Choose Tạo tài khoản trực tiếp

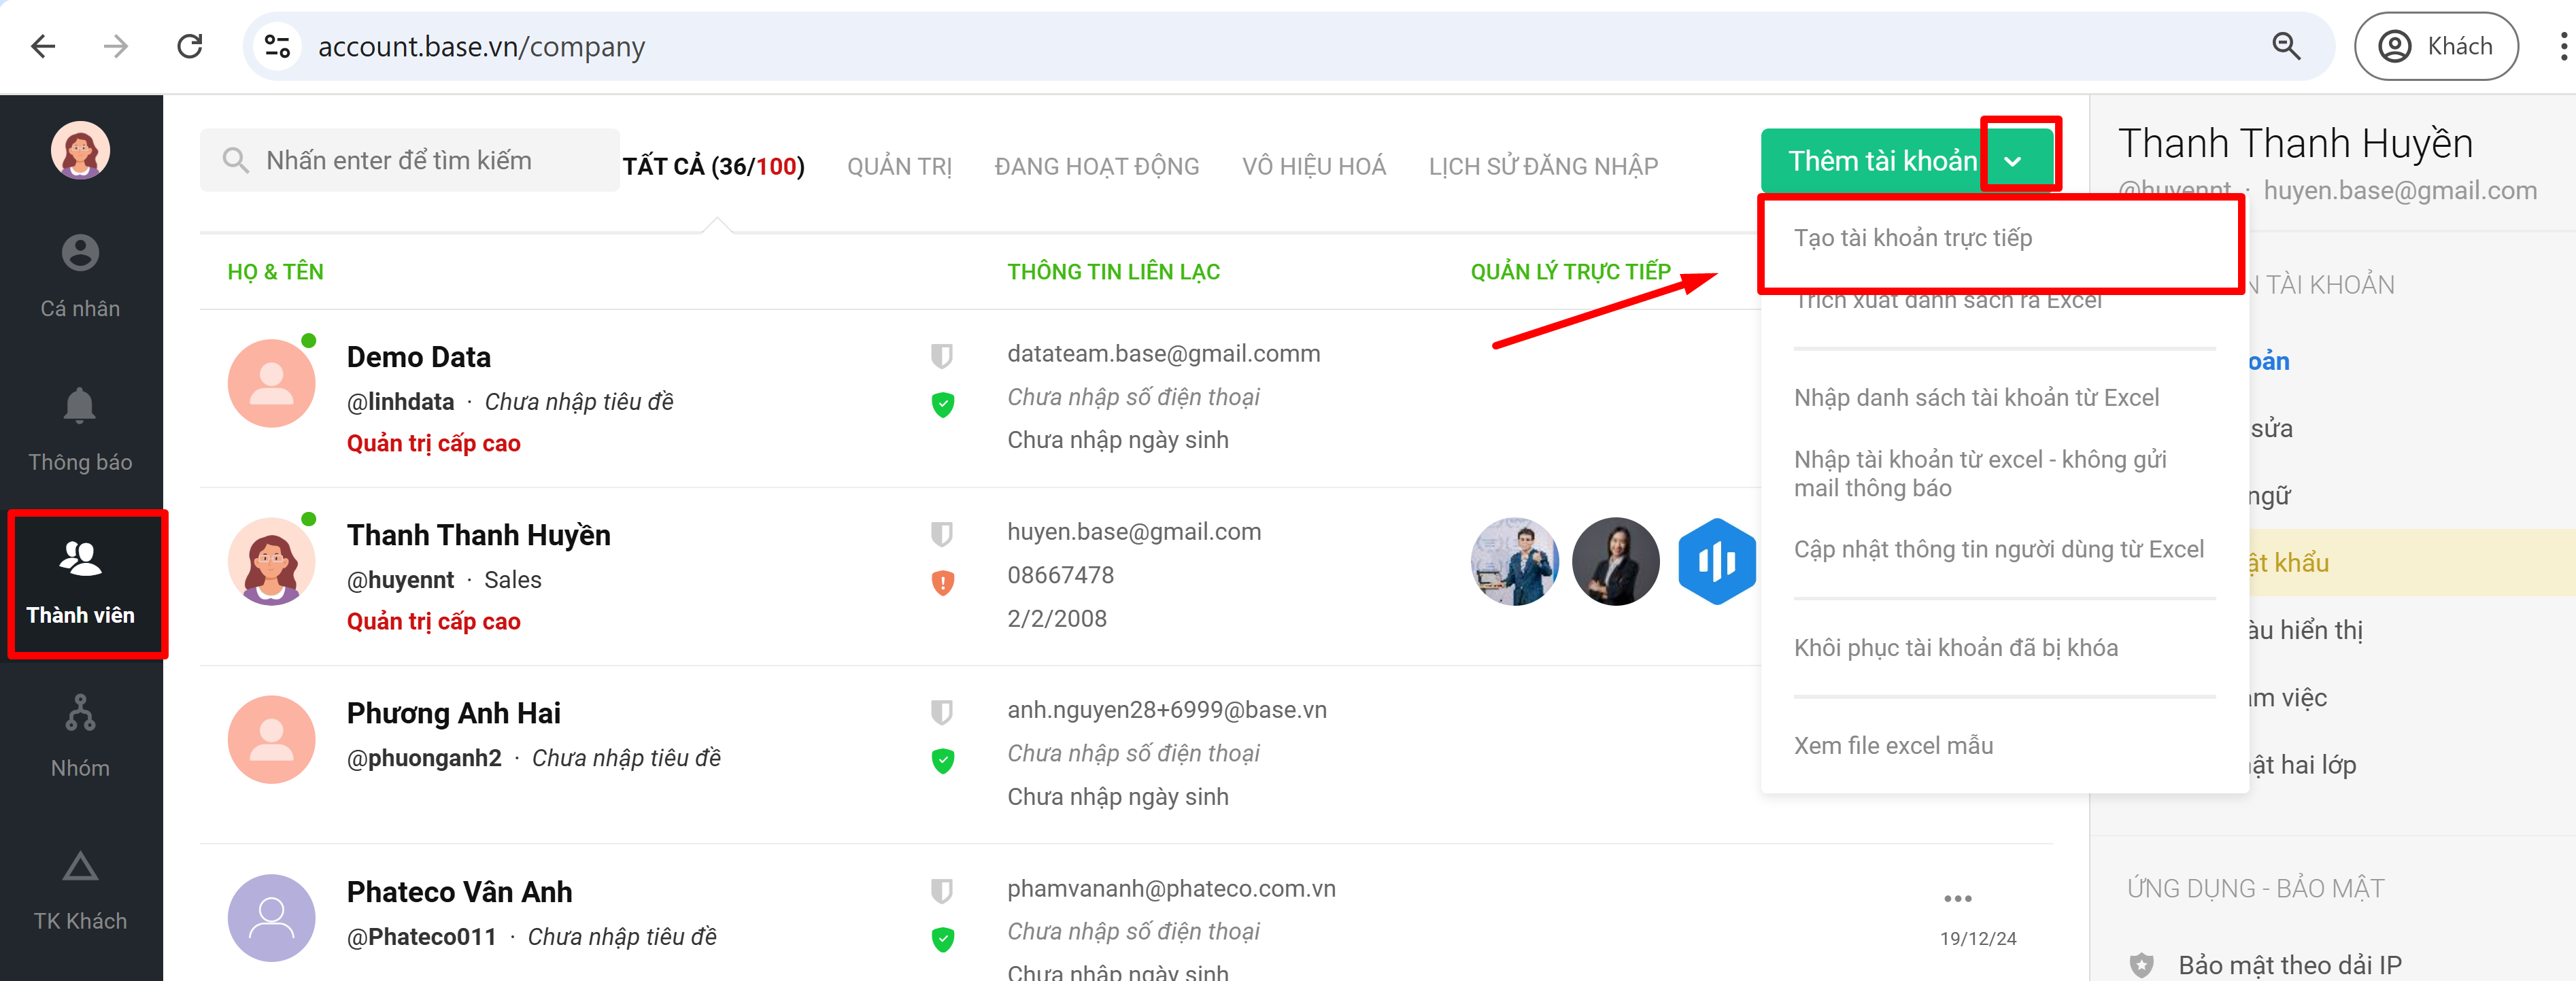(1912, 238)
